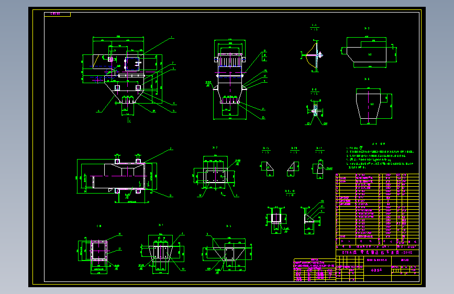Click the side elevation view with vertical bars
Screen dimensions: 454x294
click(x=236, y=80)
